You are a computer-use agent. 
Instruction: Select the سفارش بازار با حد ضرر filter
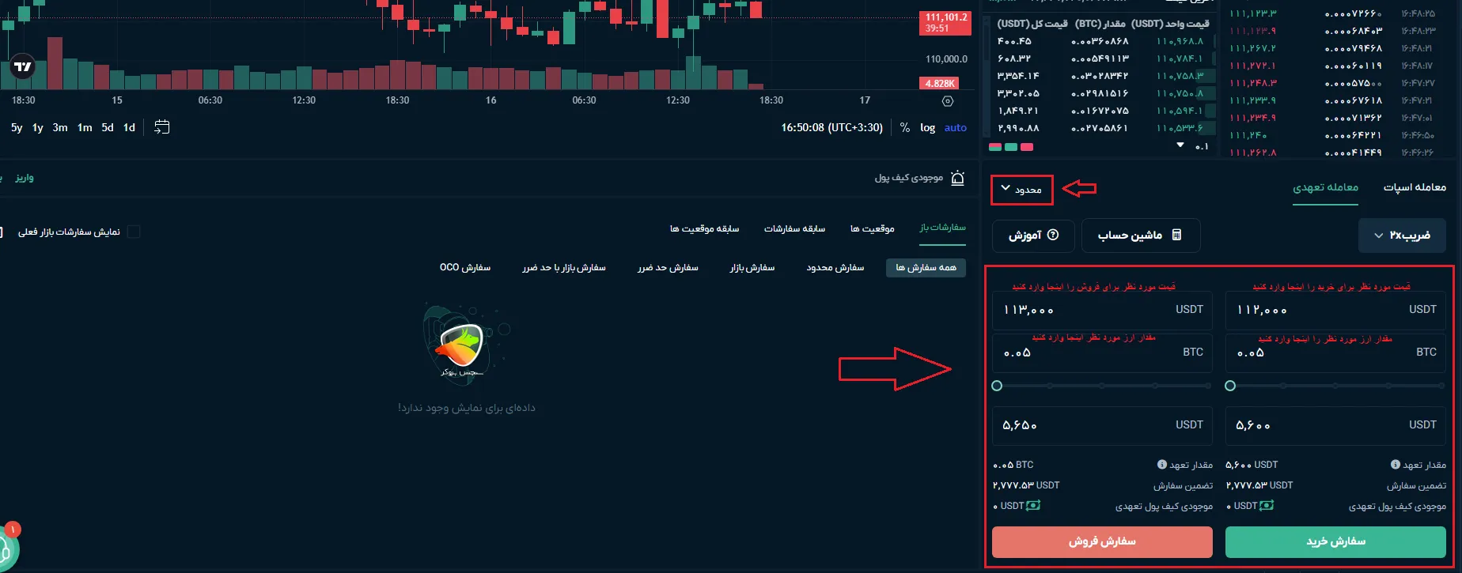(x=563, y=268)
